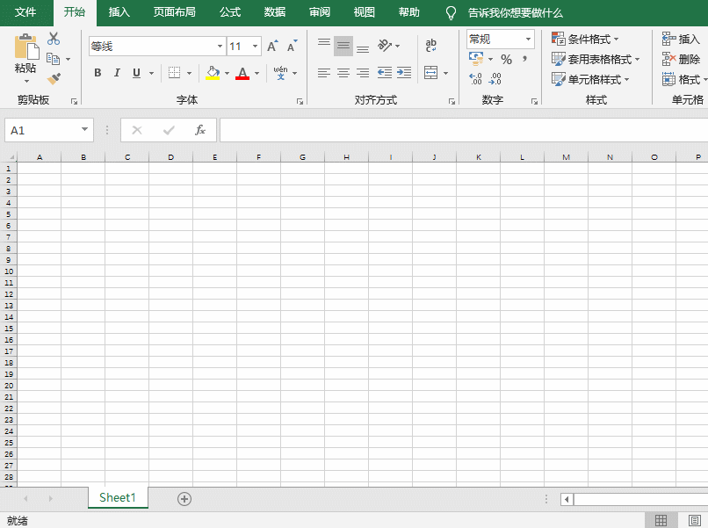Increase font size with large A icon

pos(272,46)
